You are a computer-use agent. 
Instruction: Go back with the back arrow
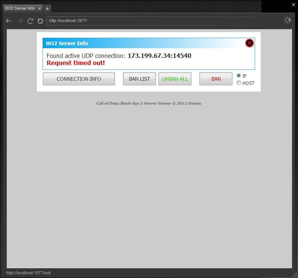point(9,21)
